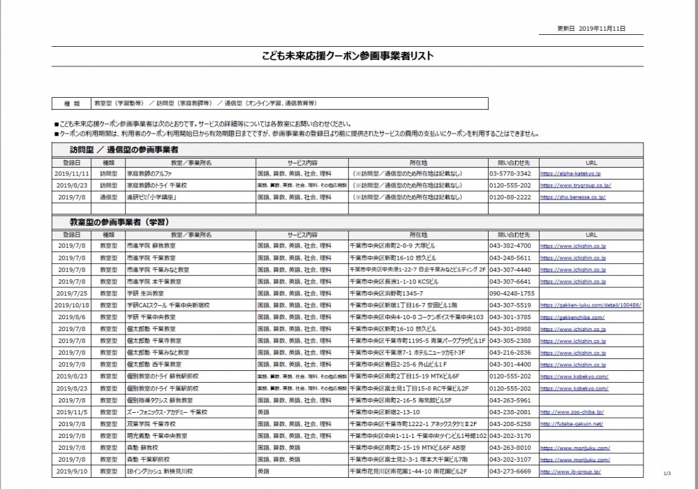
Task: Click phone number 043-273-6669
Action: pos(510,471)
